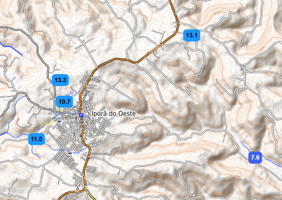
Task: Select church cross icon left of parking sign
Action: pos(76,119)
